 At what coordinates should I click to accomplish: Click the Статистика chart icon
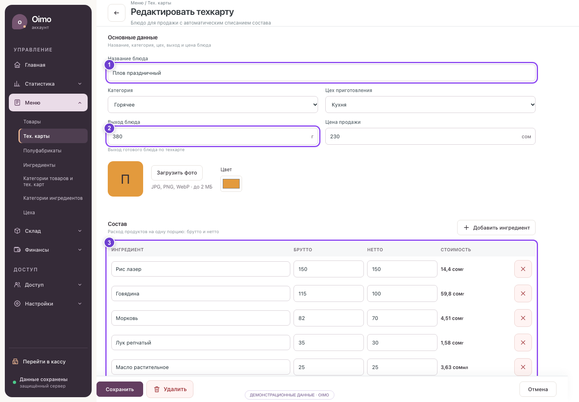coord(17,84)
